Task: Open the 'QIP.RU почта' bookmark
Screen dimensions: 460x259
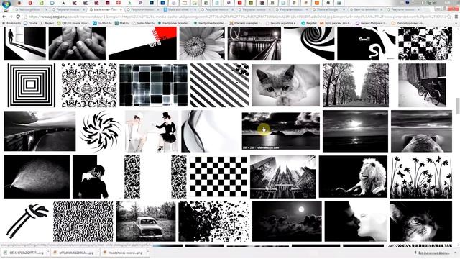Action: 73,23
